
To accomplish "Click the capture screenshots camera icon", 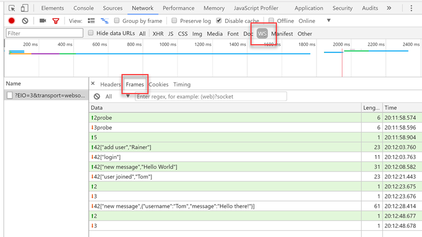I will 43,21.
